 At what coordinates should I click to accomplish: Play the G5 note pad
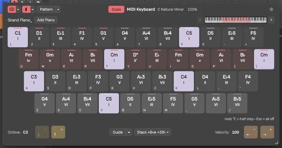click(195, 103)
